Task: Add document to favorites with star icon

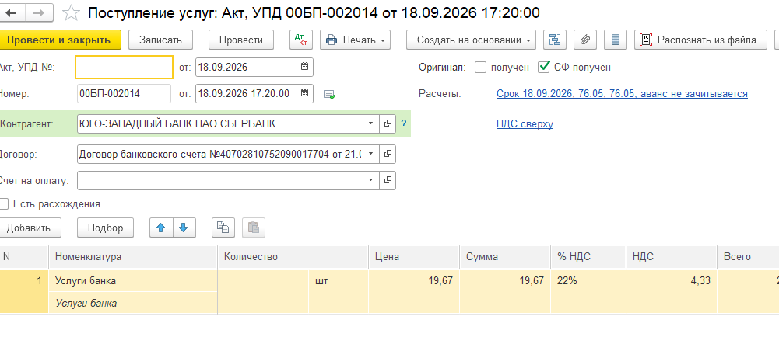Action: (71, 13)
